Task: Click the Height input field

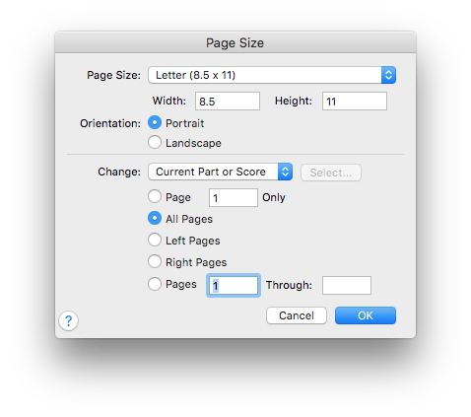Action: coord(355,102)
